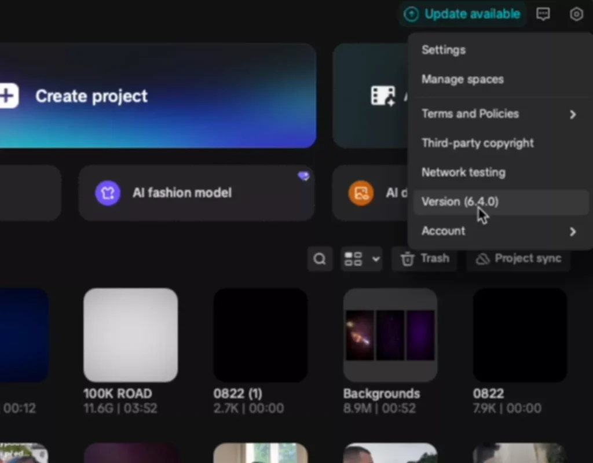Open the feedback message icon
The height and width of the screenshot is (463, 593).
(543, 14)
